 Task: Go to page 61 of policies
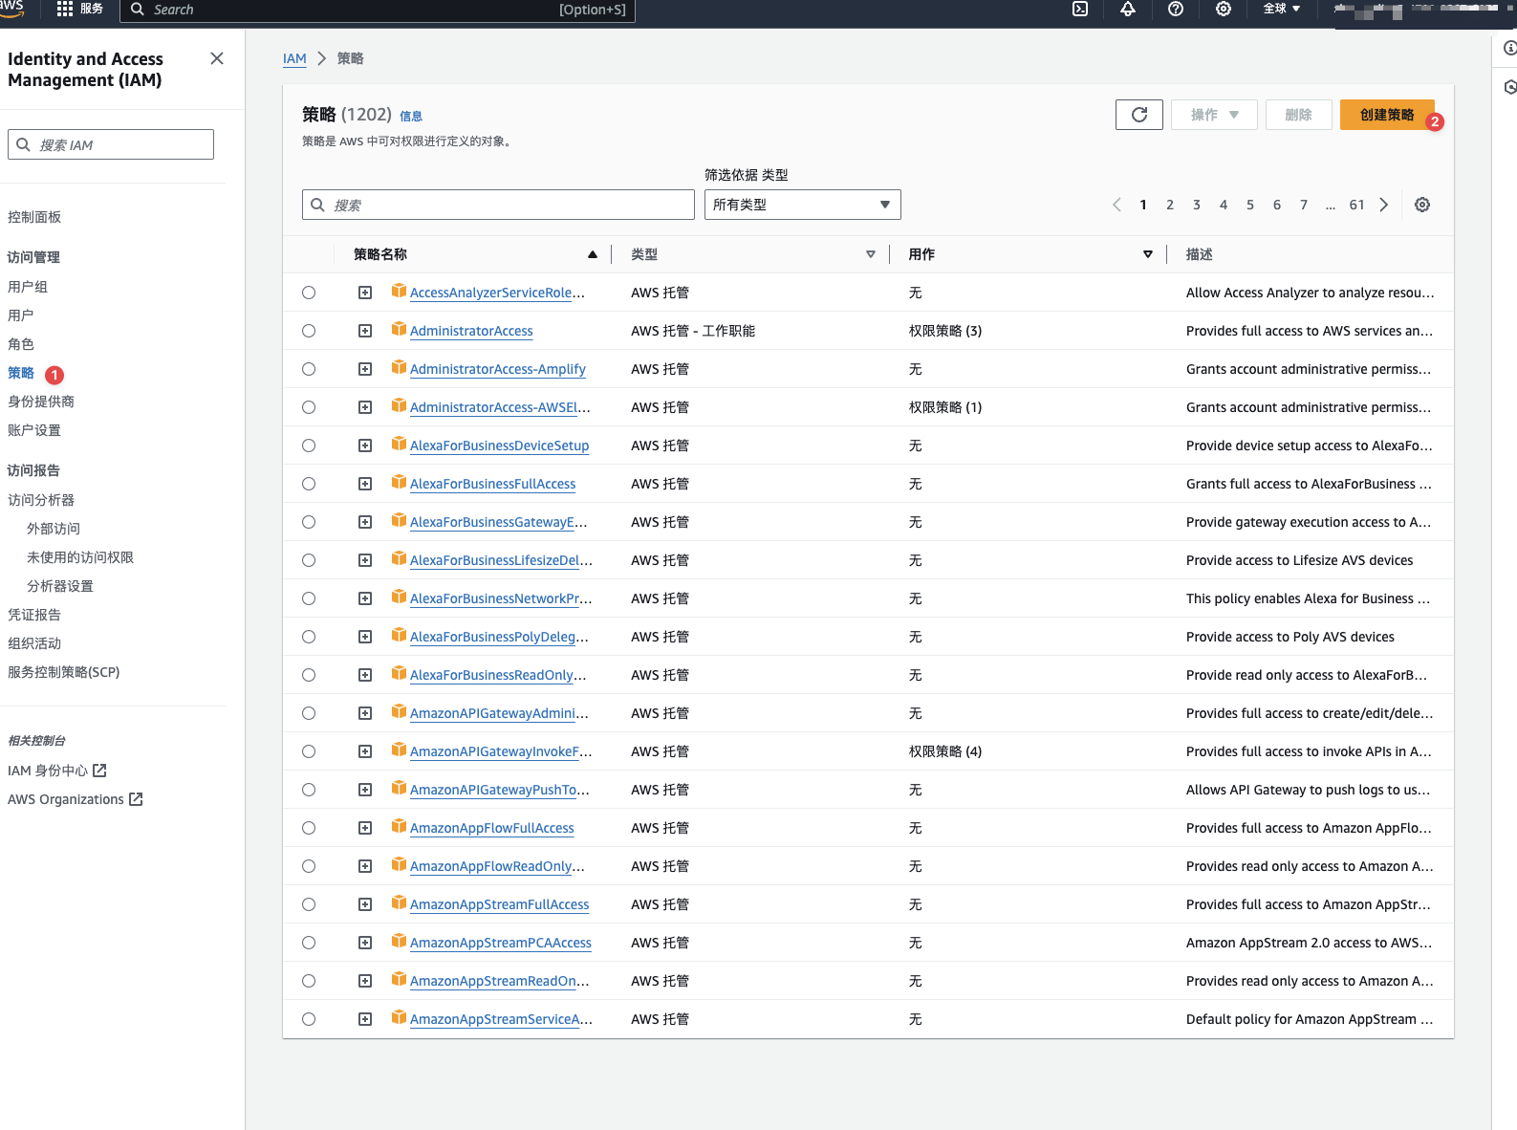point(1356,205)
